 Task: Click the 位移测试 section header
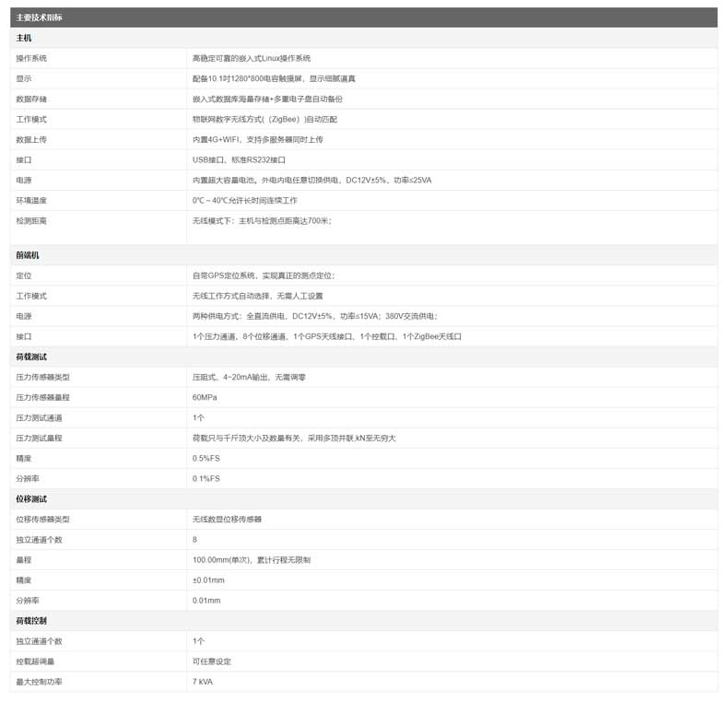(31, 498)
